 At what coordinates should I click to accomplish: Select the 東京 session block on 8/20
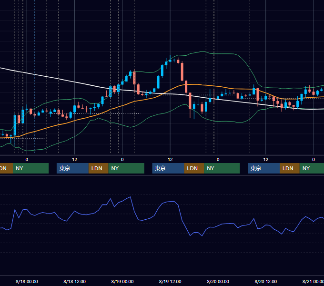tap(263, 168)
